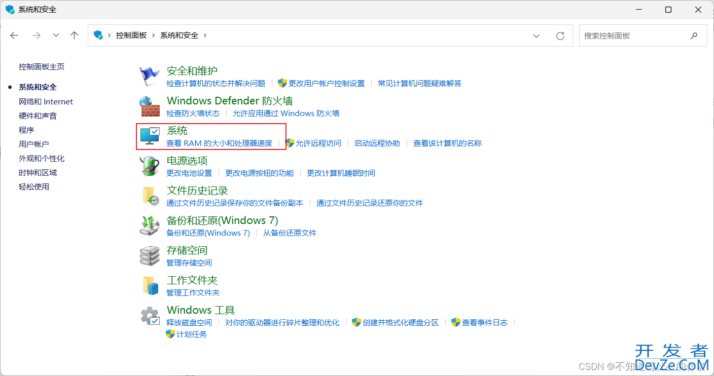Select 系统和安全 in the sidebar
This screenshot has width=714, height=376.
click(38, 87)
